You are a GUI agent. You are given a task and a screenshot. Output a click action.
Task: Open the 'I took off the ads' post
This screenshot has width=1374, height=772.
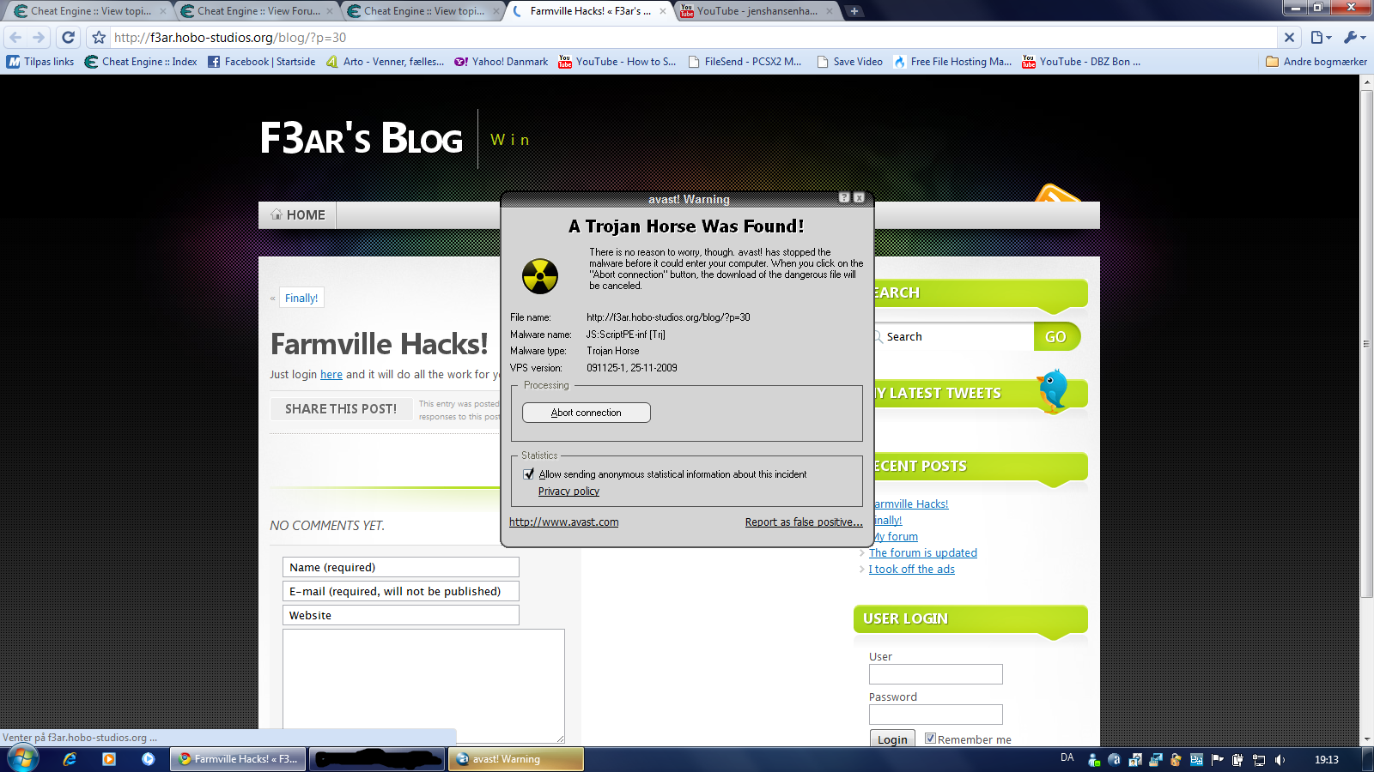coord(912,570)
